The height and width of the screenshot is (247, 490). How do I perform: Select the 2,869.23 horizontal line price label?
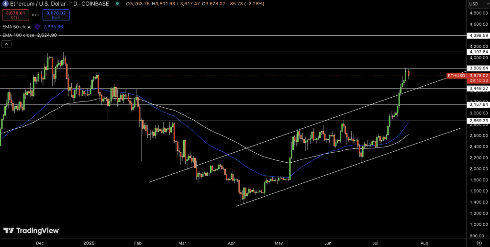(478, 121)
